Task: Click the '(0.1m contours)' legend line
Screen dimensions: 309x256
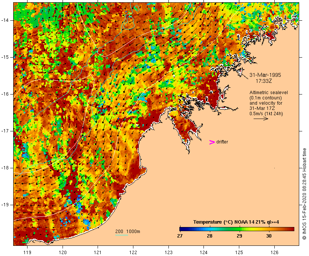Action: click(266, 98)
